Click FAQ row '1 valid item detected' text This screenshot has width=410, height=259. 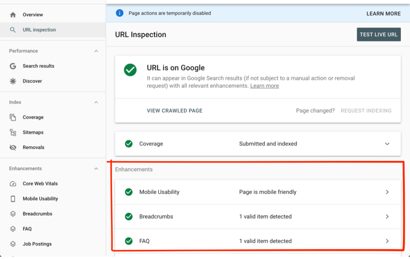pos(265,241)
